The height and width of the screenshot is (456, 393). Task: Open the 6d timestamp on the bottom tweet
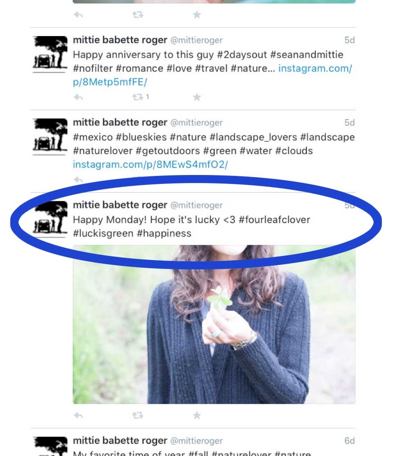pos(349,440)
